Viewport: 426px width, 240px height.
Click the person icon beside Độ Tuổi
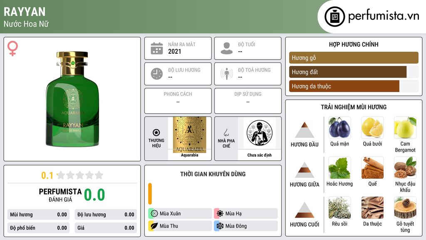click(227, 48)
